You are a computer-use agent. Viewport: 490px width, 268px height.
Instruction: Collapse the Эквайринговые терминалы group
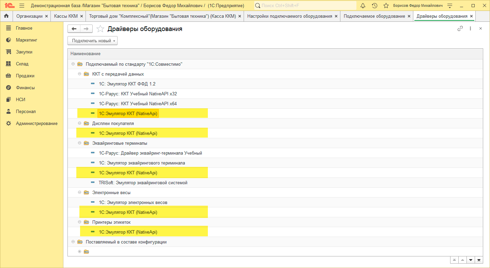coord(80,143)
